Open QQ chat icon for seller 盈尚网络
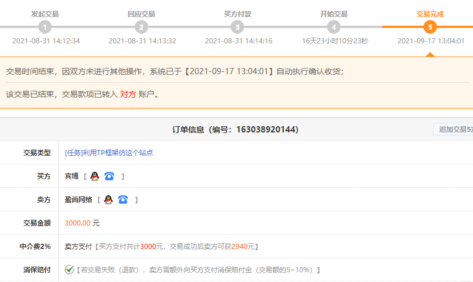473x282 pixels. click(108, 200)
